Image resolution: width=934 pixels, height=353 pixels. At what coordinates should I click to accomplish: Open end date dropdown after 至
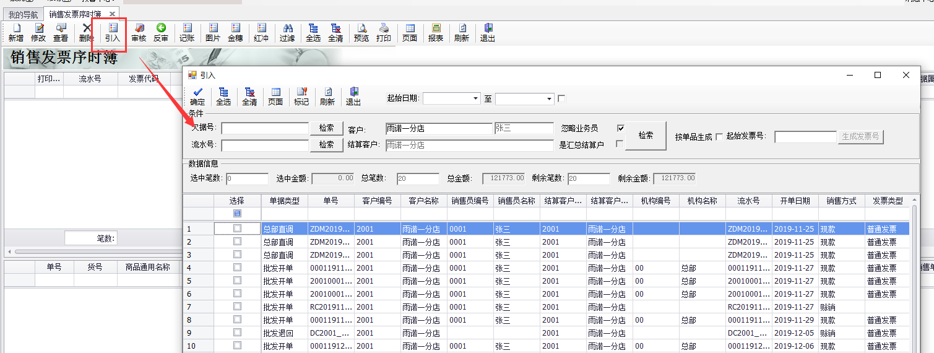tap(549, 98)
